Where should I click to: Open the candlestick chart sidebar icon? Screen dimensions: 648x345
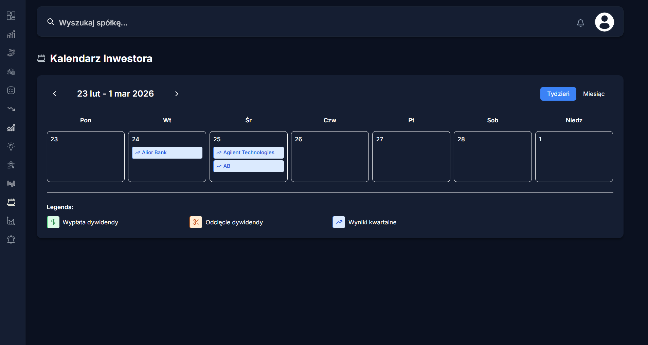[11, 184]
